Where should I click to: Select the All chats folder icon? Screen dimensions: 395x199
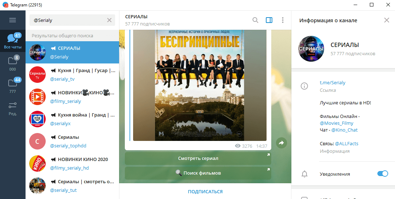pos(13,41)
